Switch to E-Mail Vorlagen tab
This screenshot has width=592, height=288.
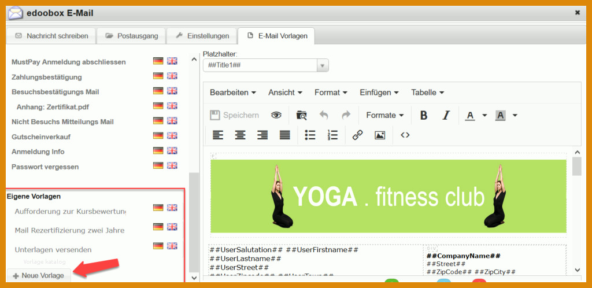click(x=276, y=36)
